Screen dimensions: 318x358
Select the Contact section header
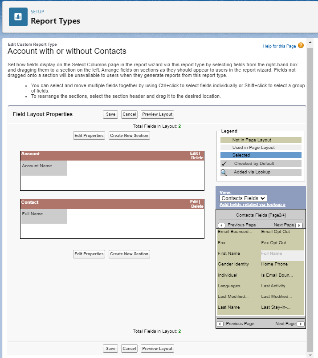click(112, 204)
